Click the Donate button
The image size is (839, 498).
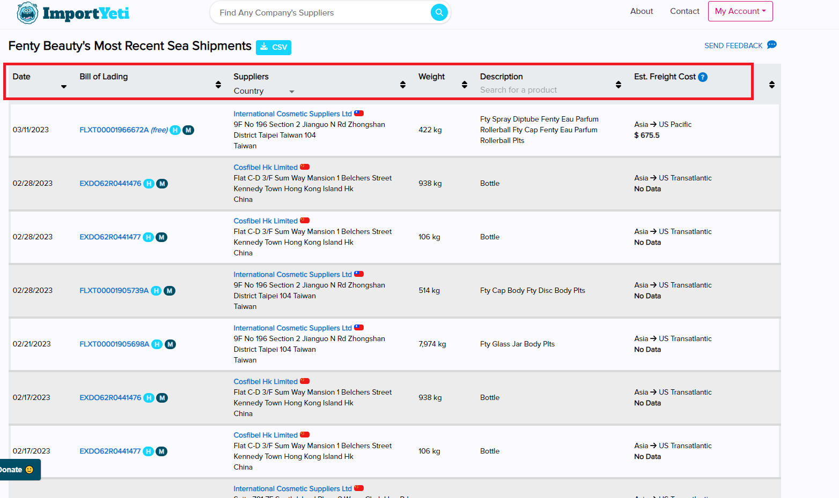point(19,470)
